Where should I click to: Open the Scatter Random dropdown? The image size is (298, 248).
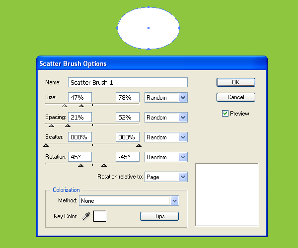coord(166,137)
